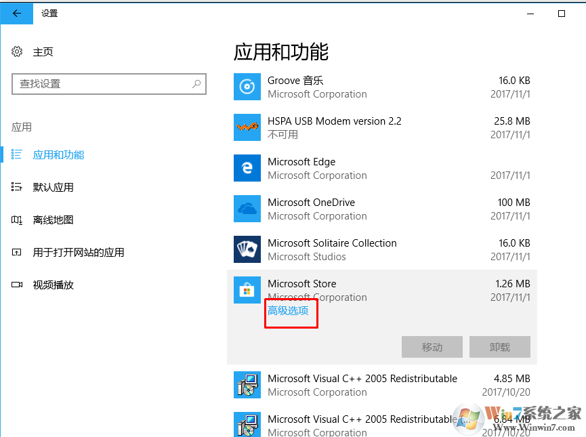586x437 pixels.
Task: Click the Microsoft Edge app icon
Action: click(247, 168)
